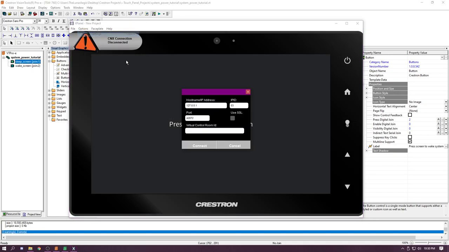Expand Text Shadow property group
This screenshot has height=252, width=449.
[x=367, y=150]
